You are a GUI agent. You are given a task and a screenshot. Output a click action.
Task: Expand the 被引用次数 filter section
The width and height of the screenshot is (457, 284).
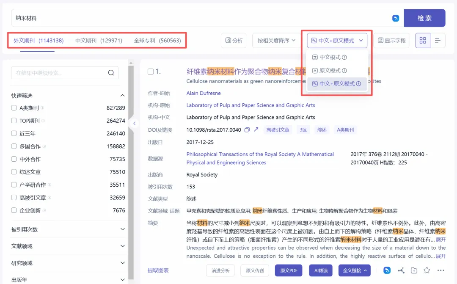tap(123, 229)
